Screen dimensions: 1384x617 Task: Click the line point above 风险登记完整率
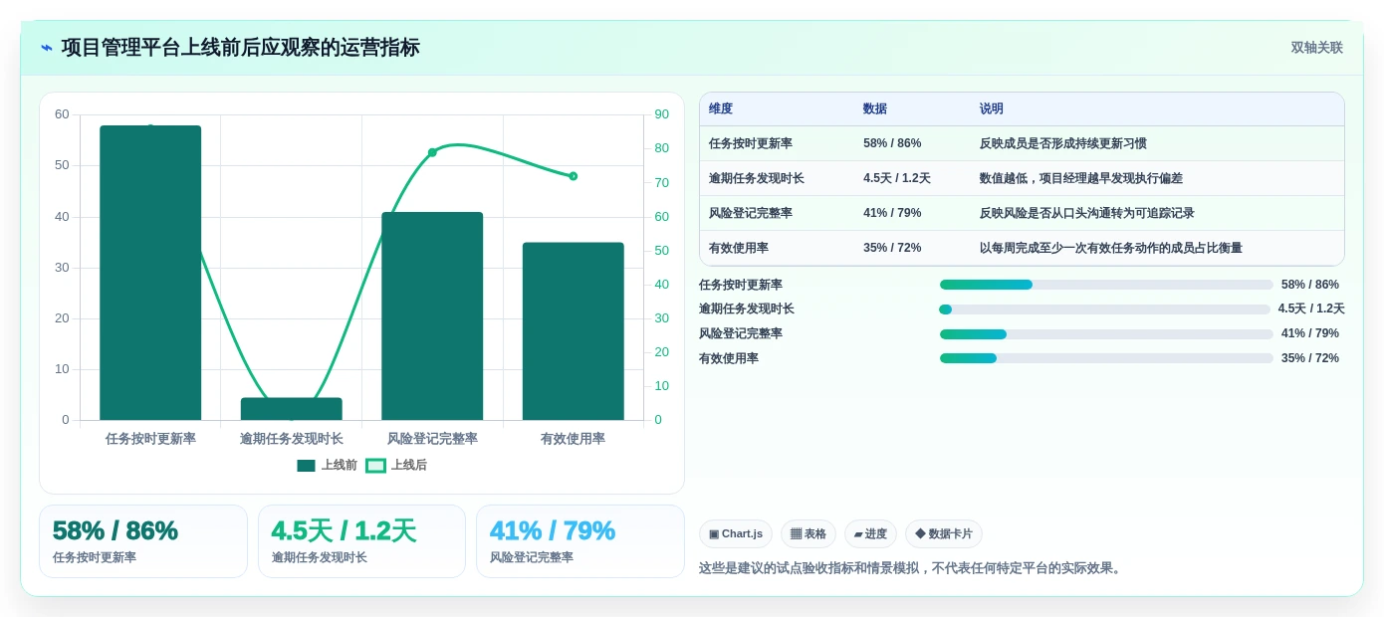coord(432,152)
